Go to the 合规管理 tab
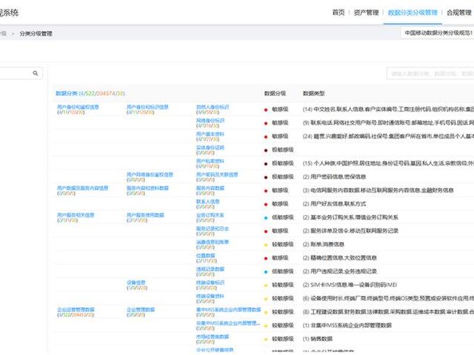The height and width of the screenshot is (355, 474). pos(459,12)
